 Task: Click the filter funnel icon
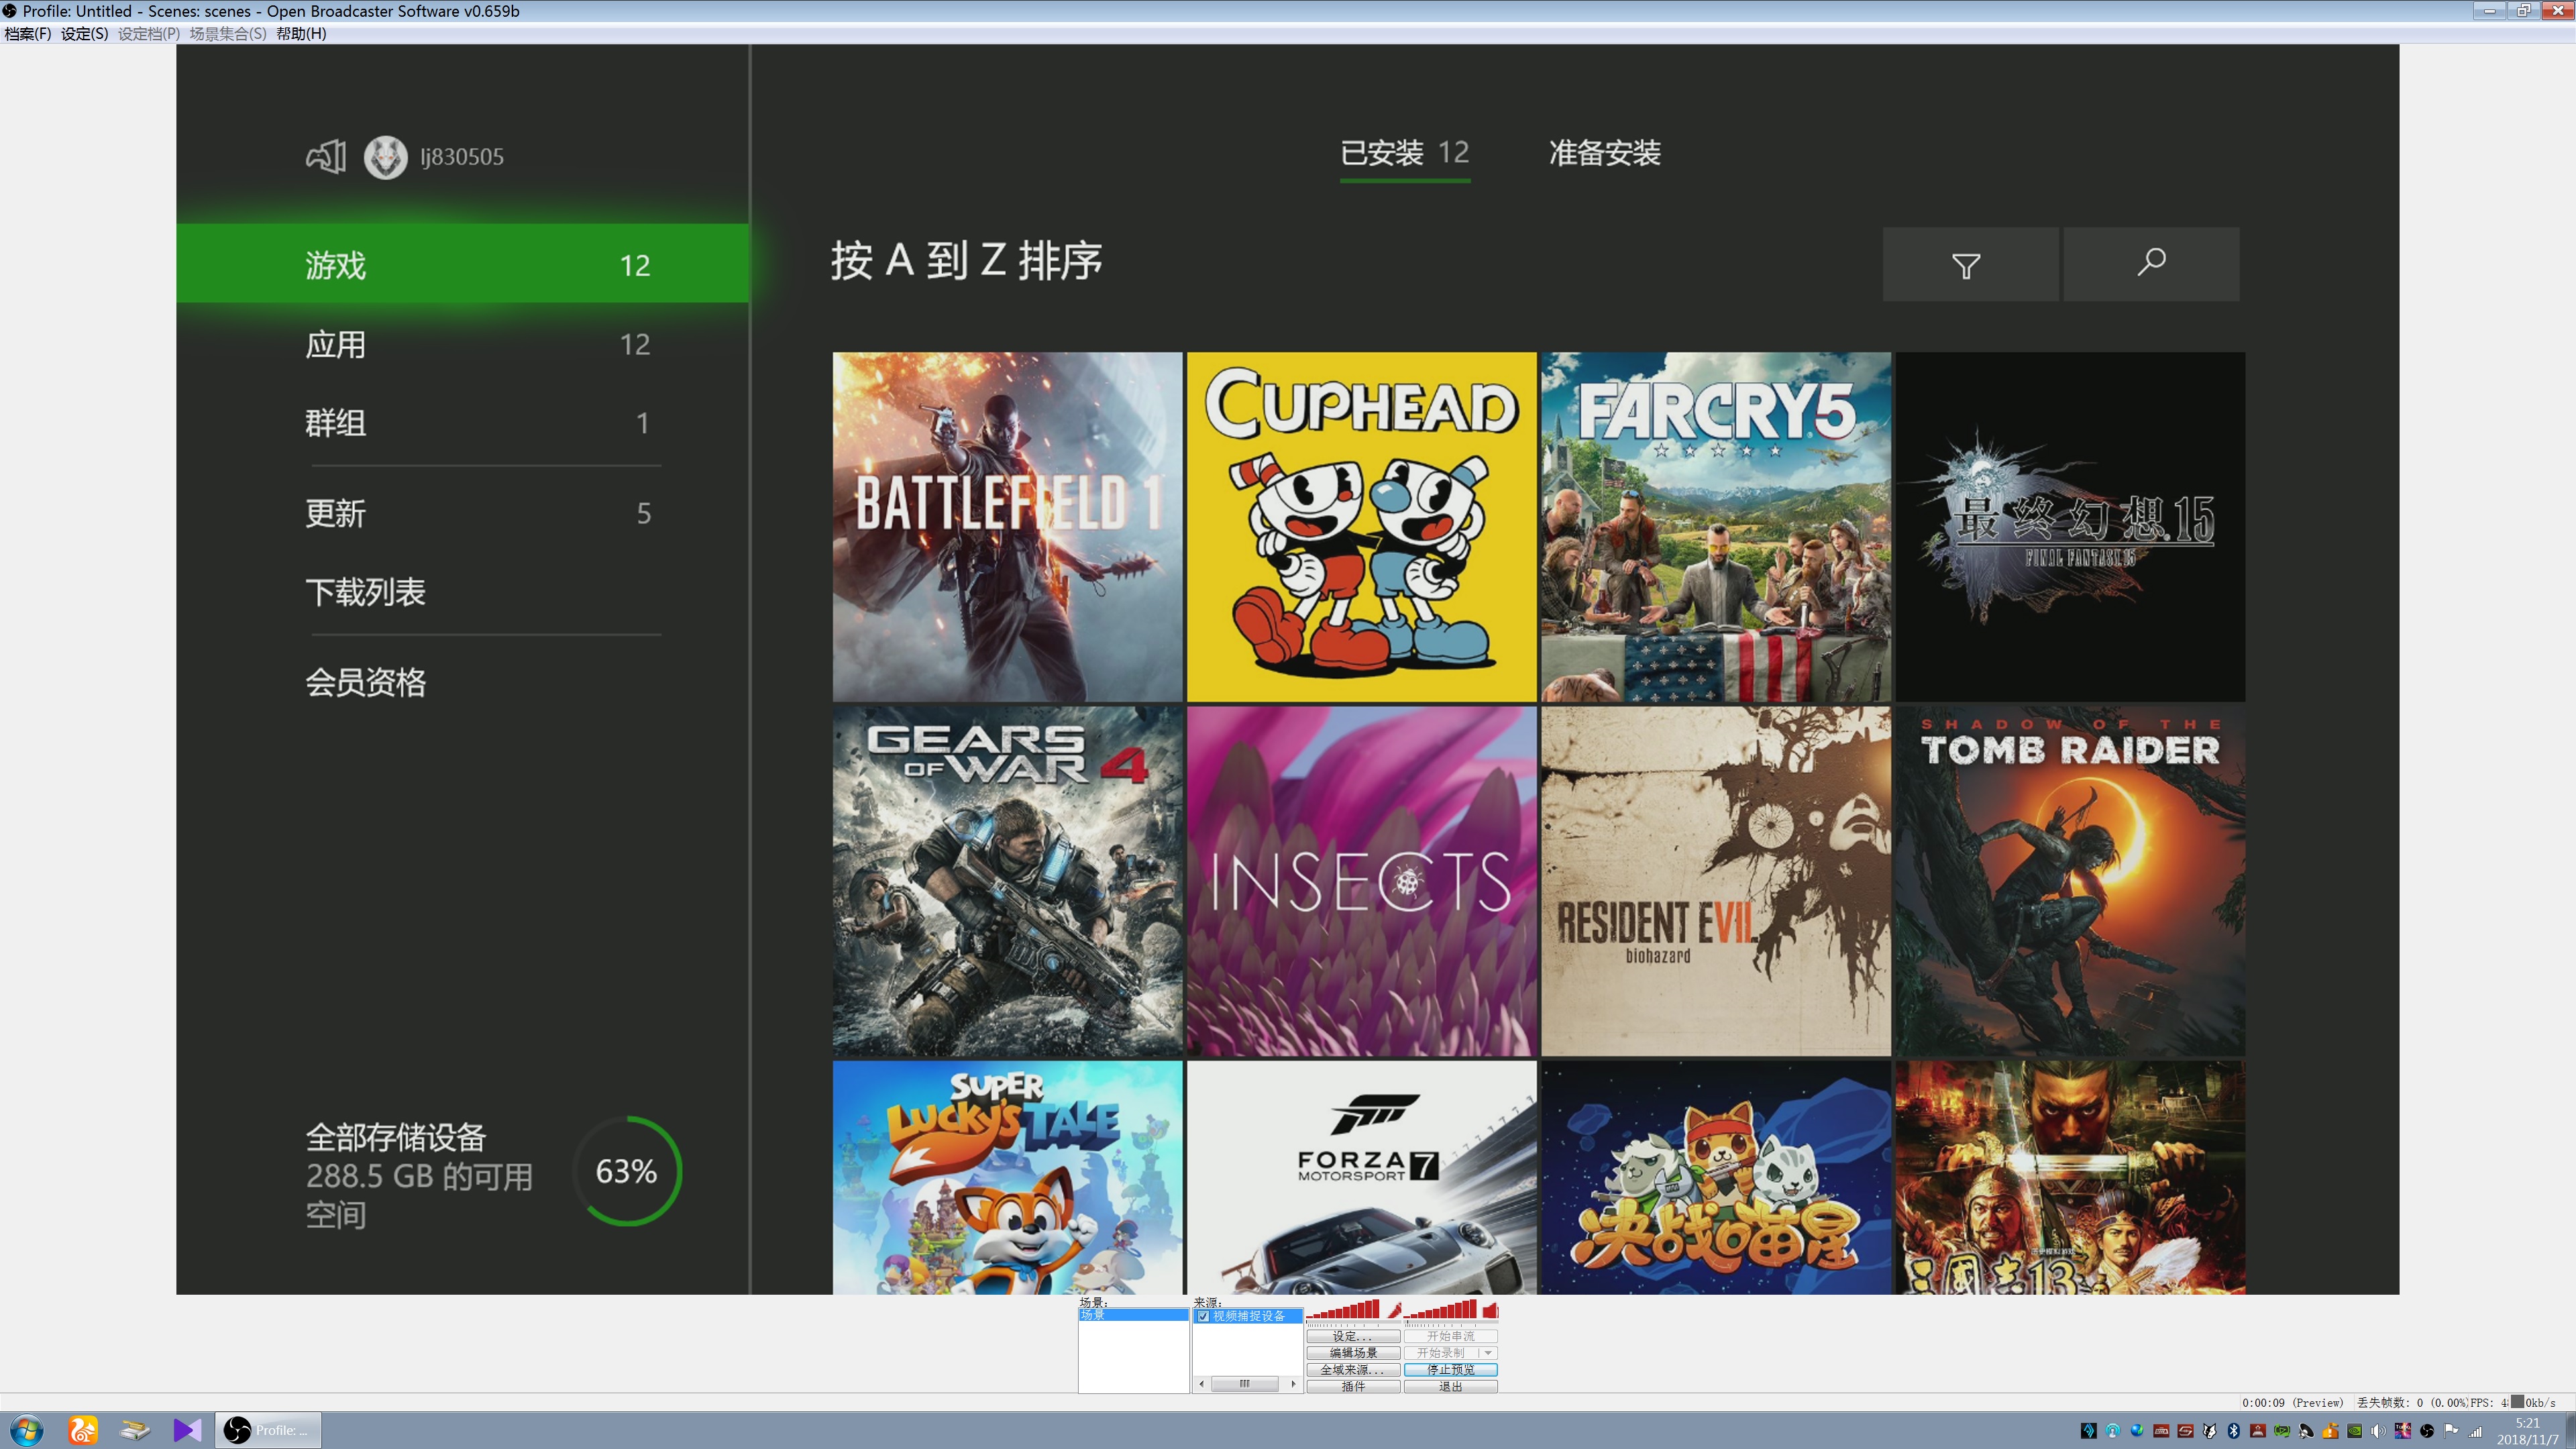click(1966, 266)
